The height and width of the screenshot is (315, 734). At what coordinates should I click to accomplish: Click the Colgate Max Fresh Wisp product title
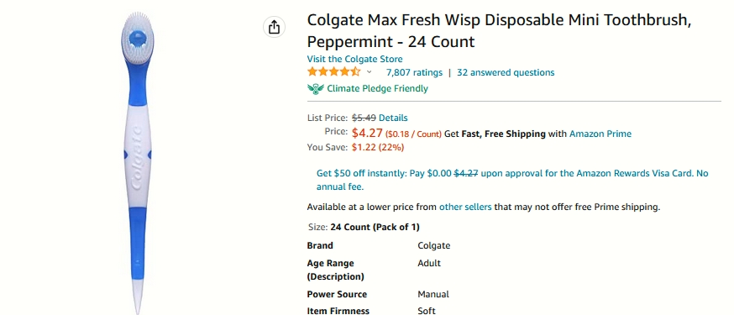pyautogui.click(x=499, y=31)
